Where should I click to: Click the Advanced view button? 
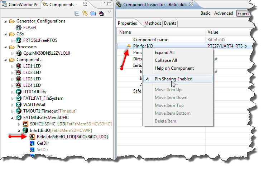224,13
